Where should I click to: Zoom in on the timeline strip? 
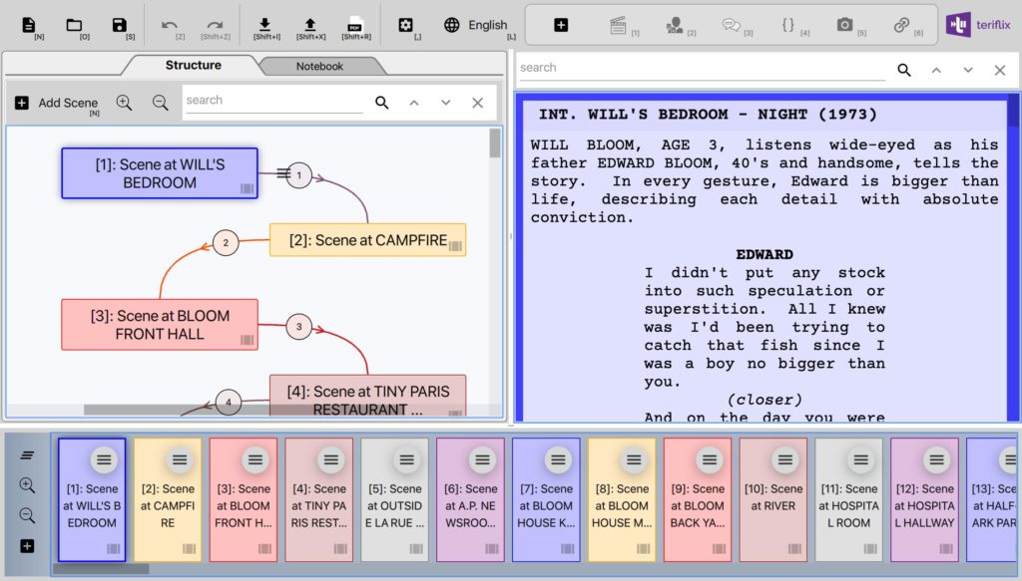27,485
